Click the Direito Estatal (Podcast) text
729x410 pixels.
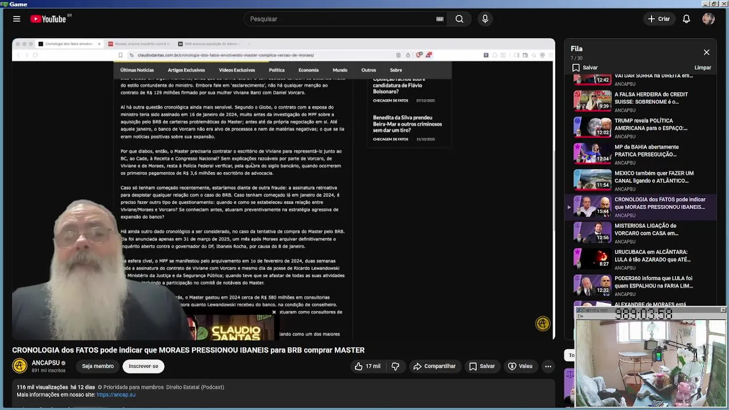point(195,387)
